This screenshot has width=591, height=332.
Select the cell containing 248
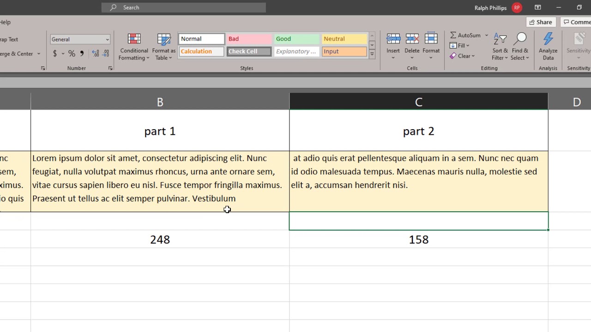pos(160,239)
